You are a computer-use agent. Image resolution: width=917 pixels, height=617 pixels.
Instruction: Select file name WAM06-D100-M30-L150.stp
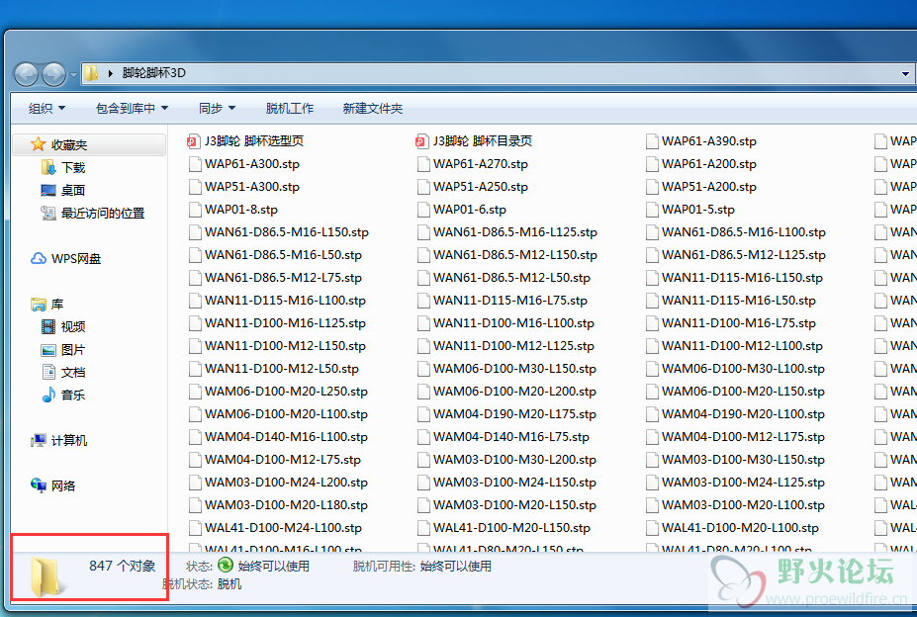514,369
